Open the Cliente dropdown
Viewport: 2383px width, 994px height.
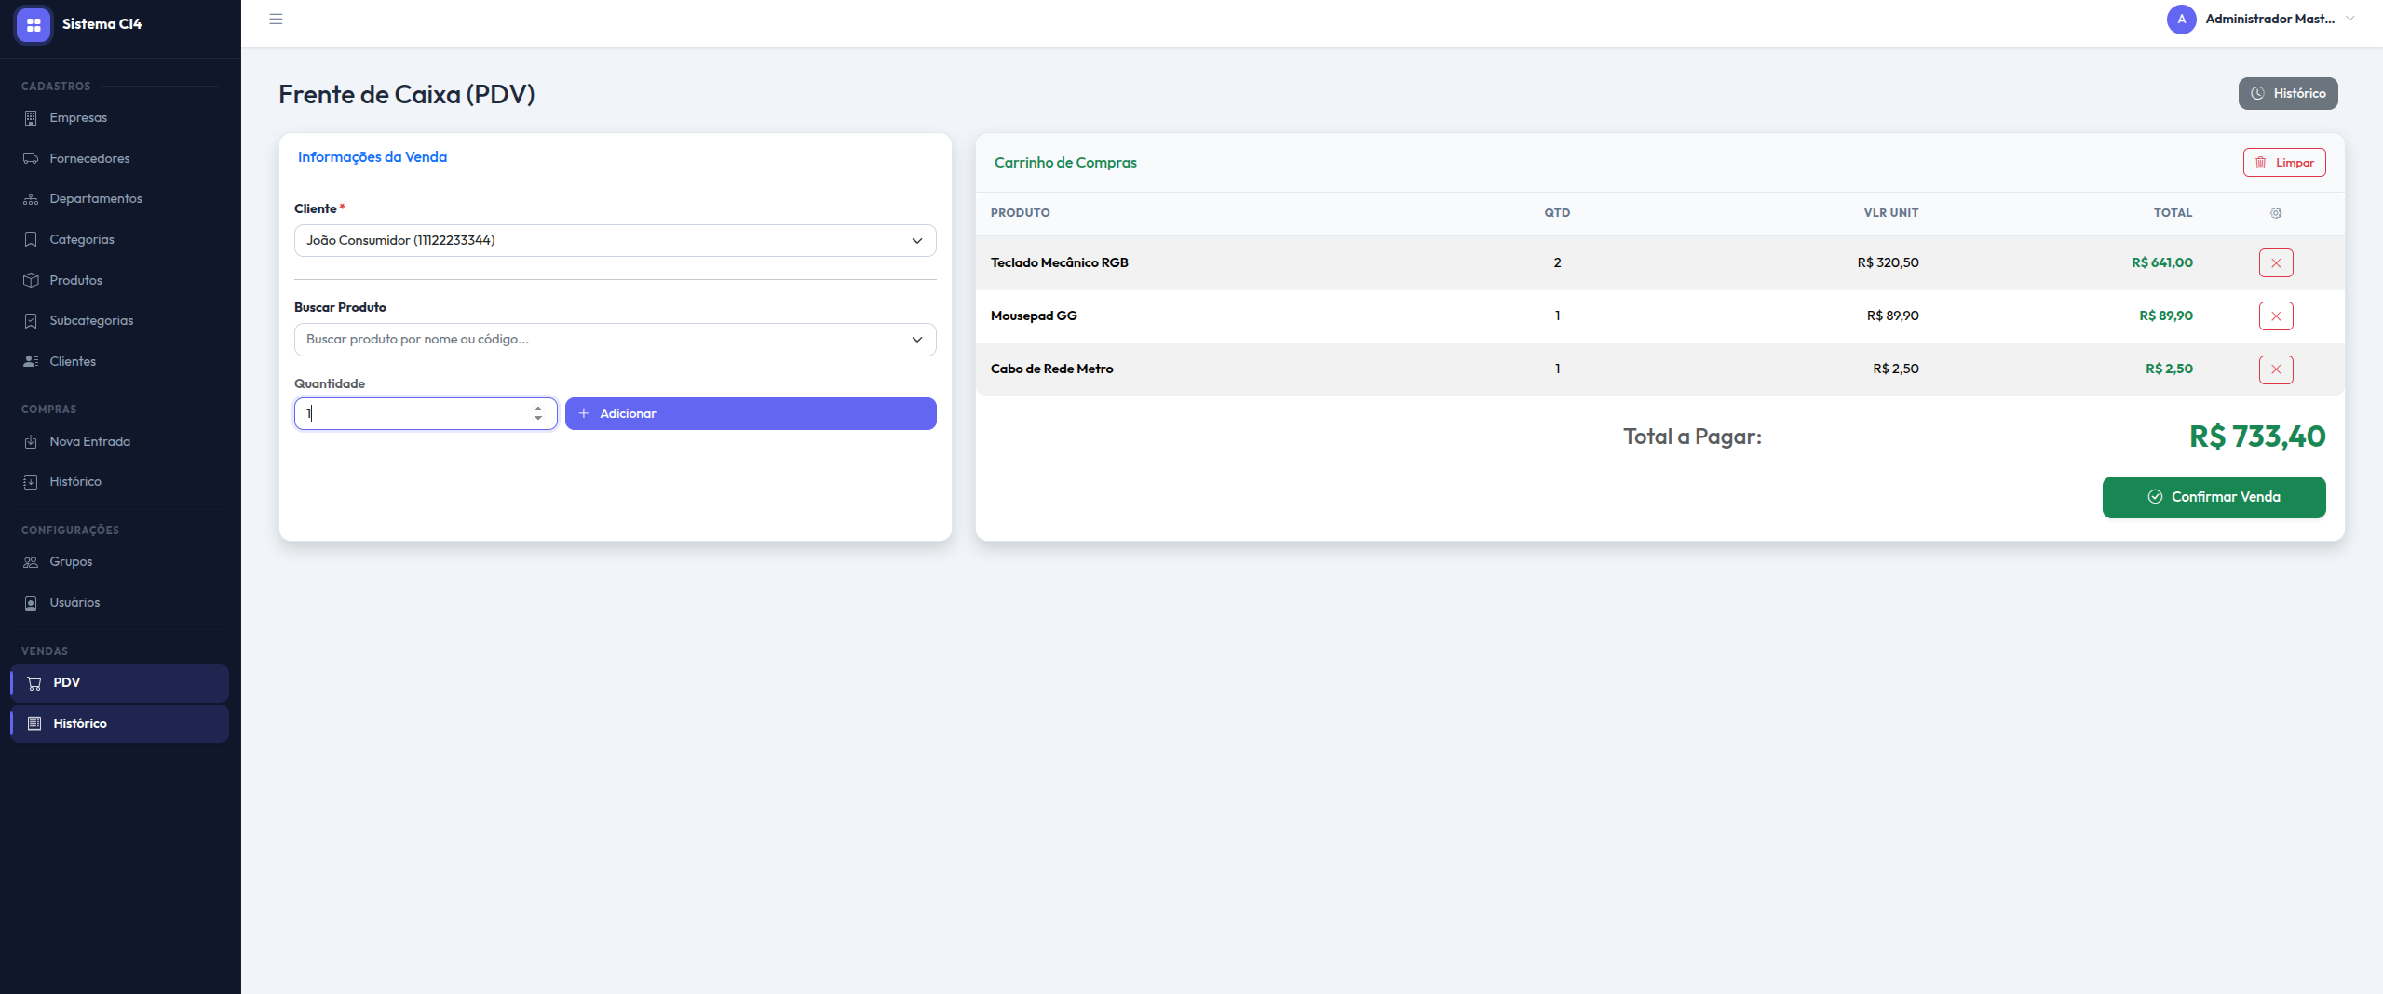coord(615,241)
